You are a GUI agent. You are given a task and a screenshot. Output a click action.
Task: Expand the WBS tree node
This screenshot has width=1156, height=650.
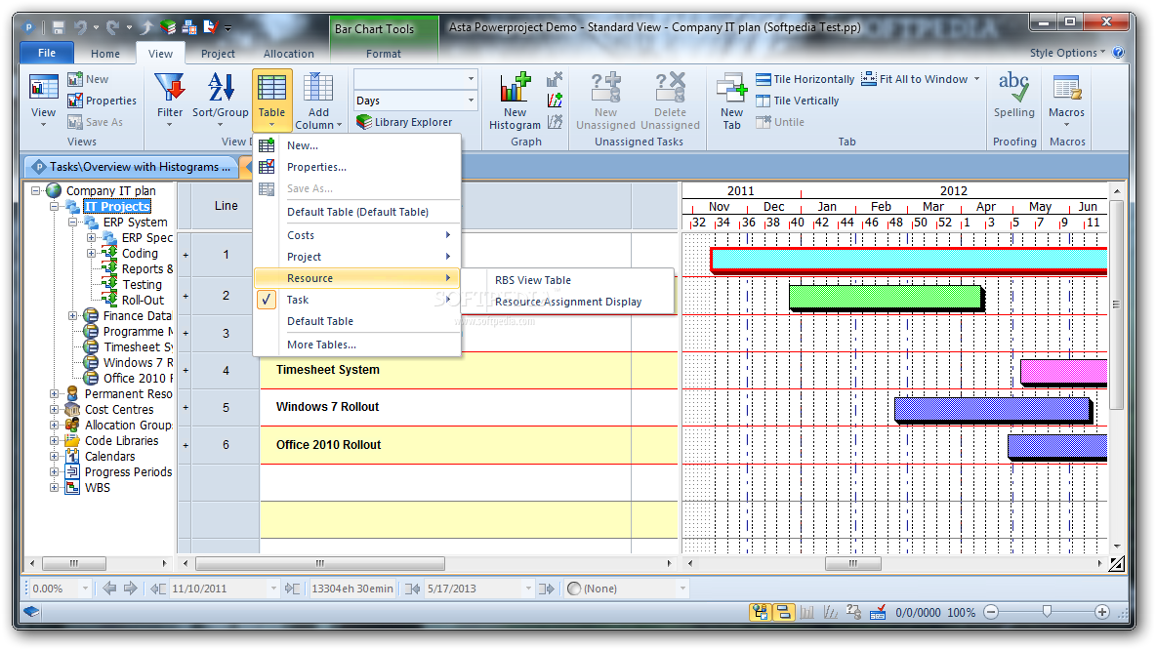pyautogui.click(x=54, y=487)
